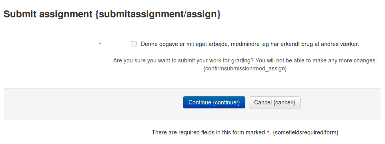Click the {confirmsubmission/mod_assign} placeholder text
Image resolution: width=385 pixels, height=144 pixels.
245,69
